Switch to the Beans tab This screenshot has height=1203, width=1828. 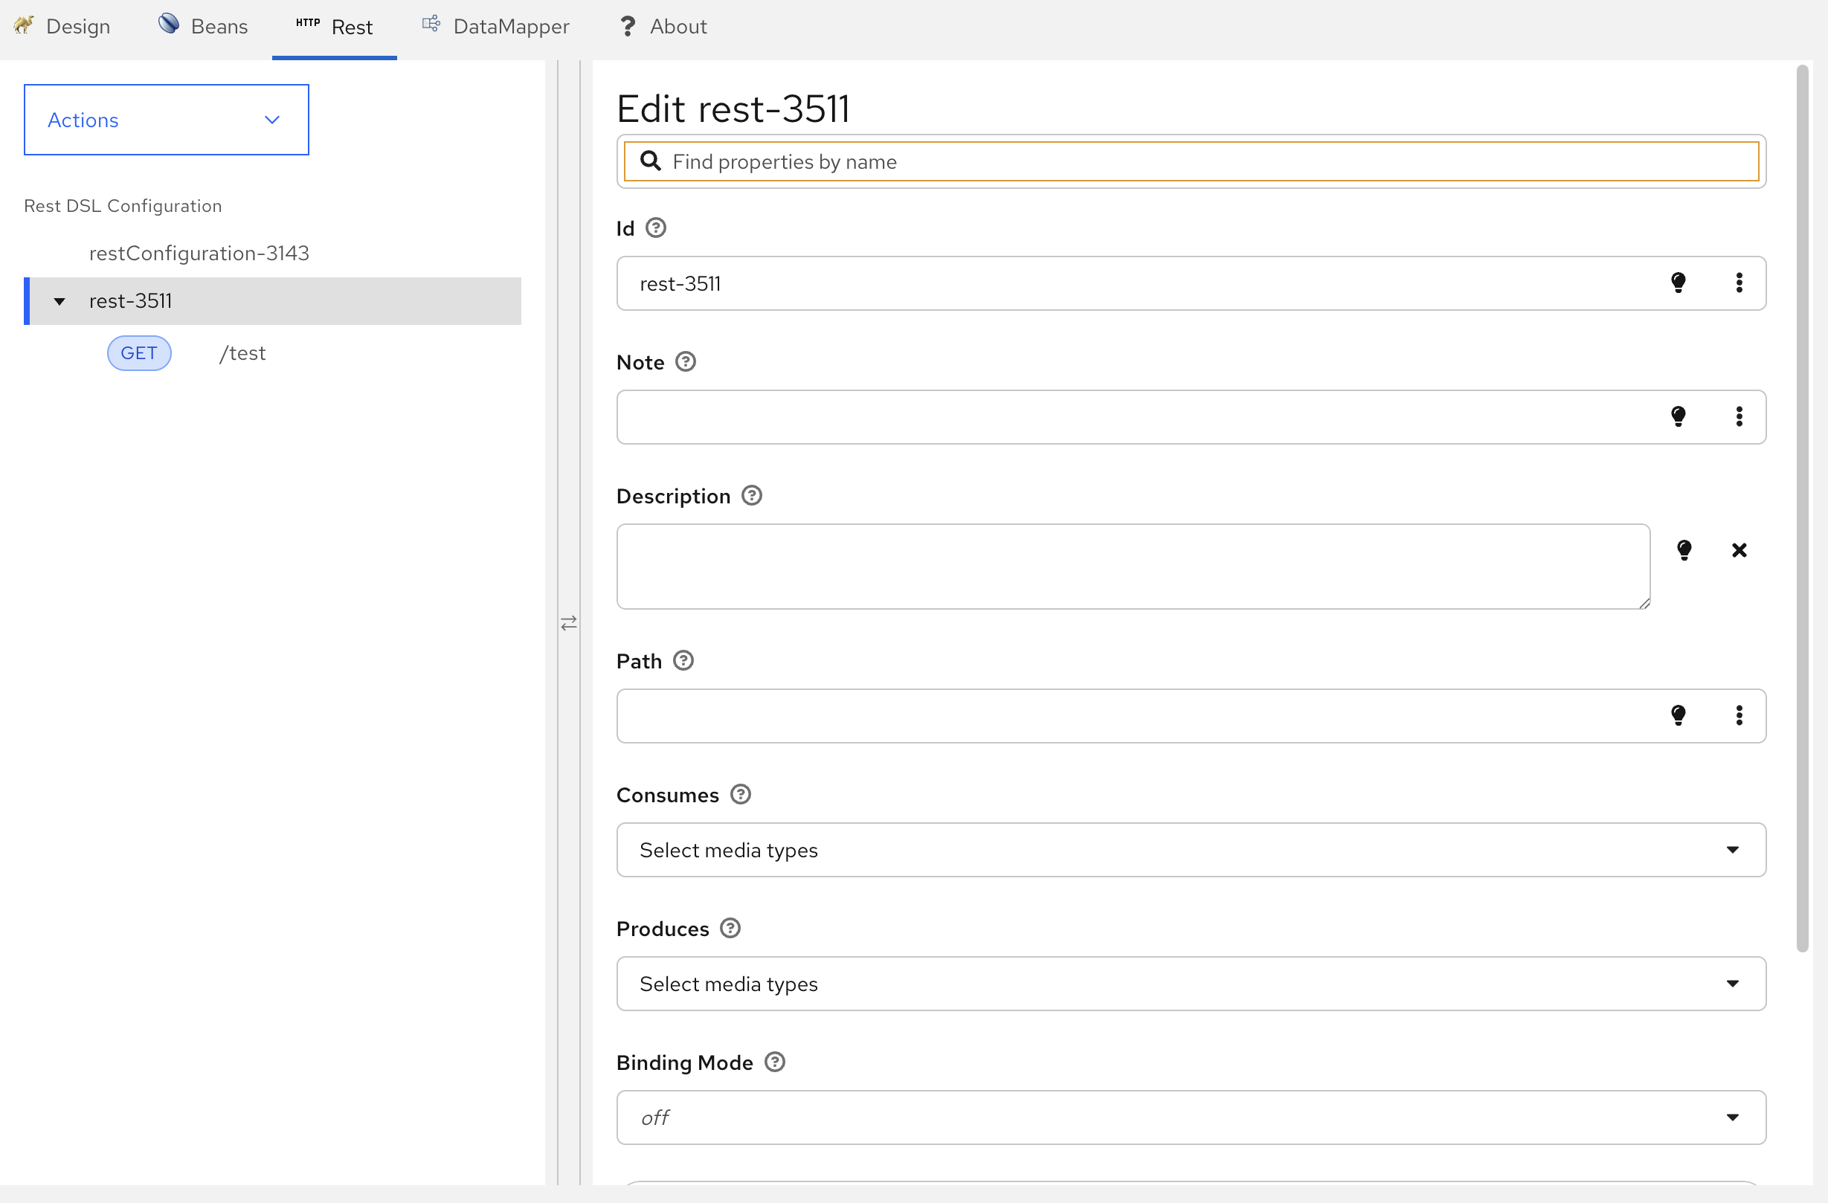[204, 27]
